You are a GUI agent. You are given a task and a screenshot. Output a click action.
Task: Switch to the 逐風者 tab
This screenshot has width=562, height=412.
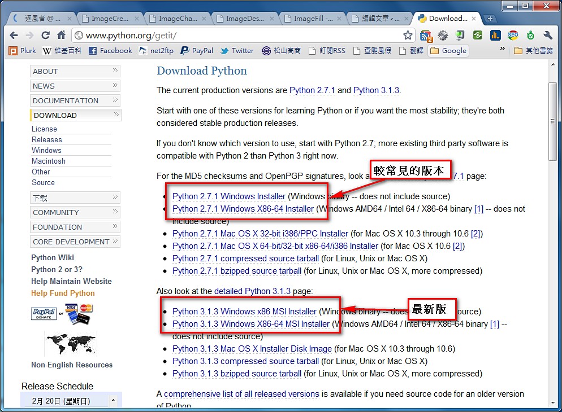click(x=42, y=19)
